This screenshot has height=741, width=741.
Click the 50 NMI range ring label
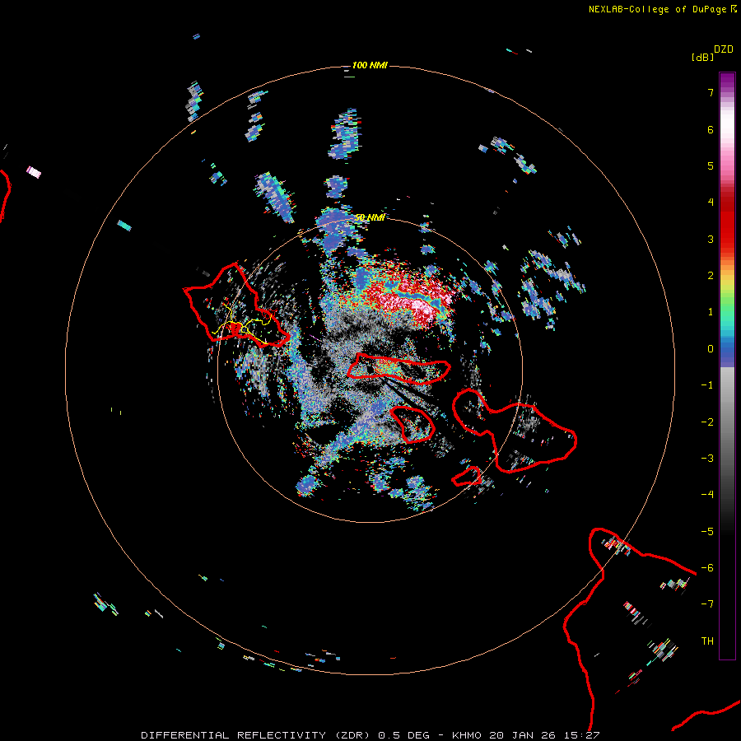click(x=370, y=217)
